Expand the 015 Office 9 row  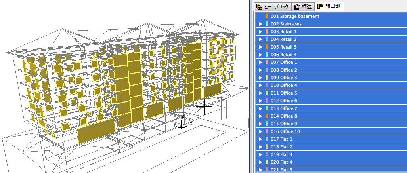261,124
